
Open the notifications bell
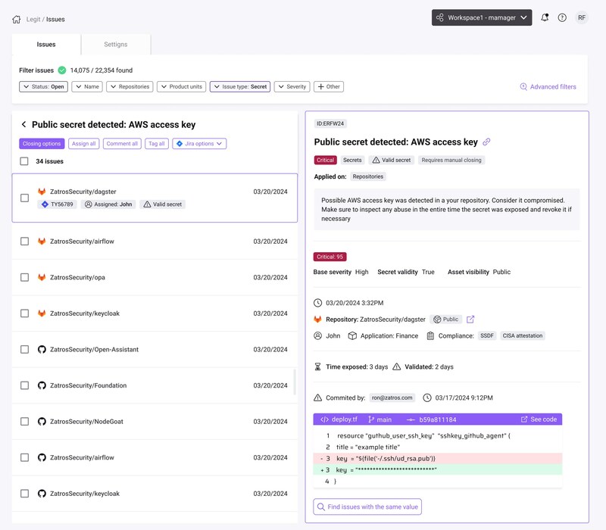(545, 17)
